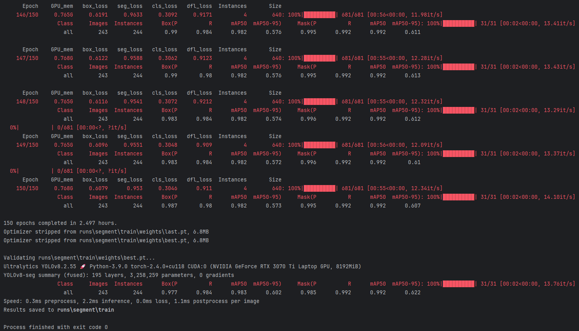Click the training progress bar for epoch 148/150
The width and height of the screenshot is (579, 331).
coord(320,101)
